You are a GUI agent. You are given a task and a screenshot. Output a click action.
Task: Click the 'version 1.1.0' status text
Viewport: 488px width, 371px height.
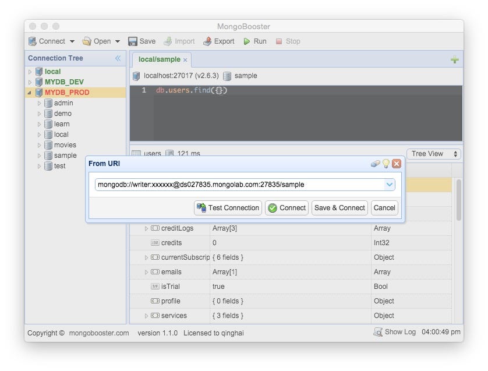point(157,333)
